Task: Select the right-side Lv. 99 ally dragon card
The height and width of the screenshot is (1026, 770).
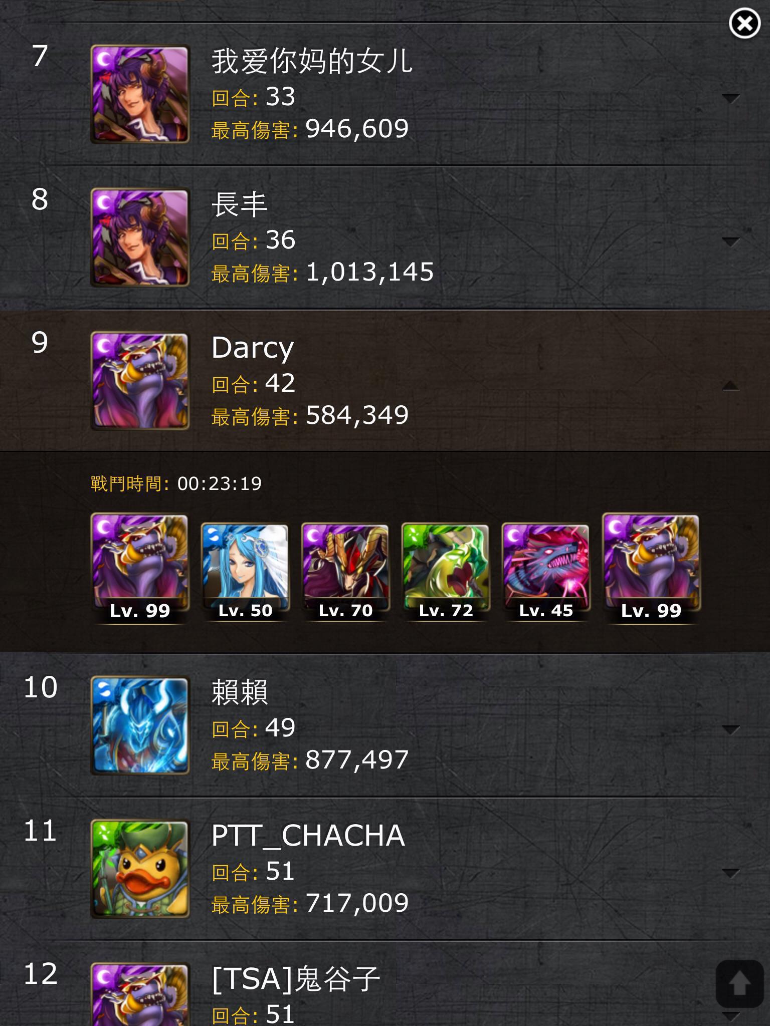Action: 651,569
